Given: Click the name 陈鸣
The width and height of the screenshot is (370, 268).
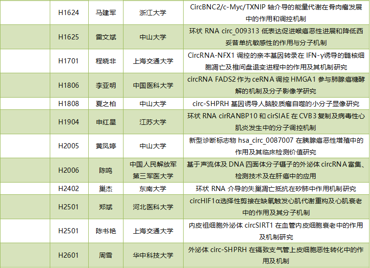Looking at the screenshot, I should click(106, 170).
